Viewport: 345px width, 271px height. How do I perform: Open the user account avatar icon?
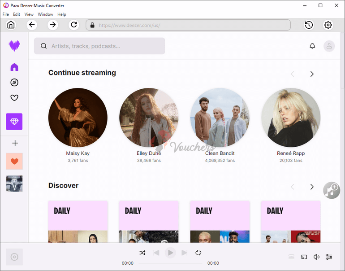[x=329, y=46]
